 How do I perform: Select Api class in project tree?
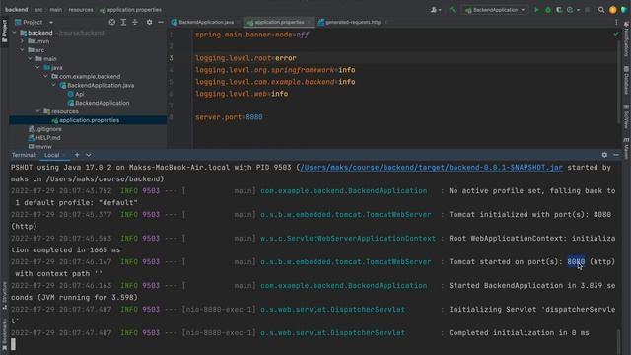[80, 95]
